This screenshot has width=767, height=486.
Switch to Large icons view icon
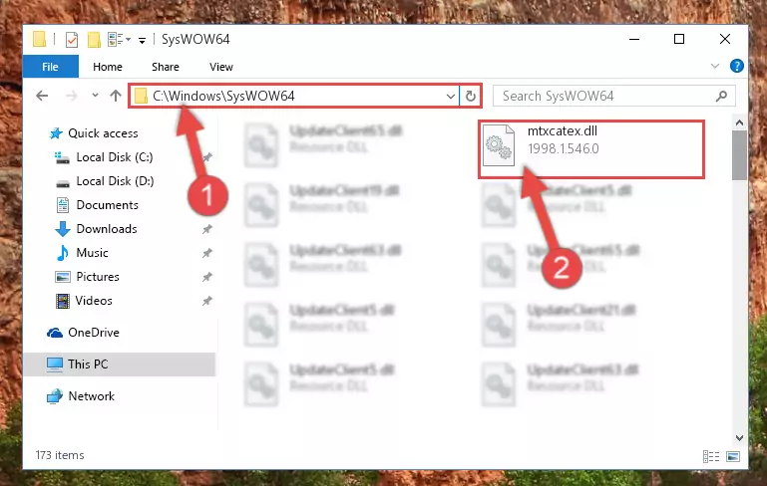733,457
